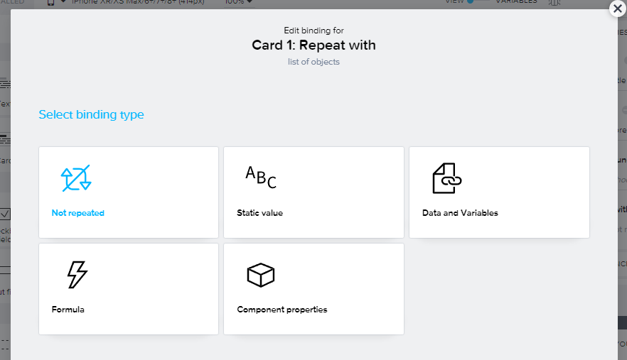The height and width of the screenshot is (360, 627).
Task: Click the "list of objects" subtitle
Action: tap(313, 62)
